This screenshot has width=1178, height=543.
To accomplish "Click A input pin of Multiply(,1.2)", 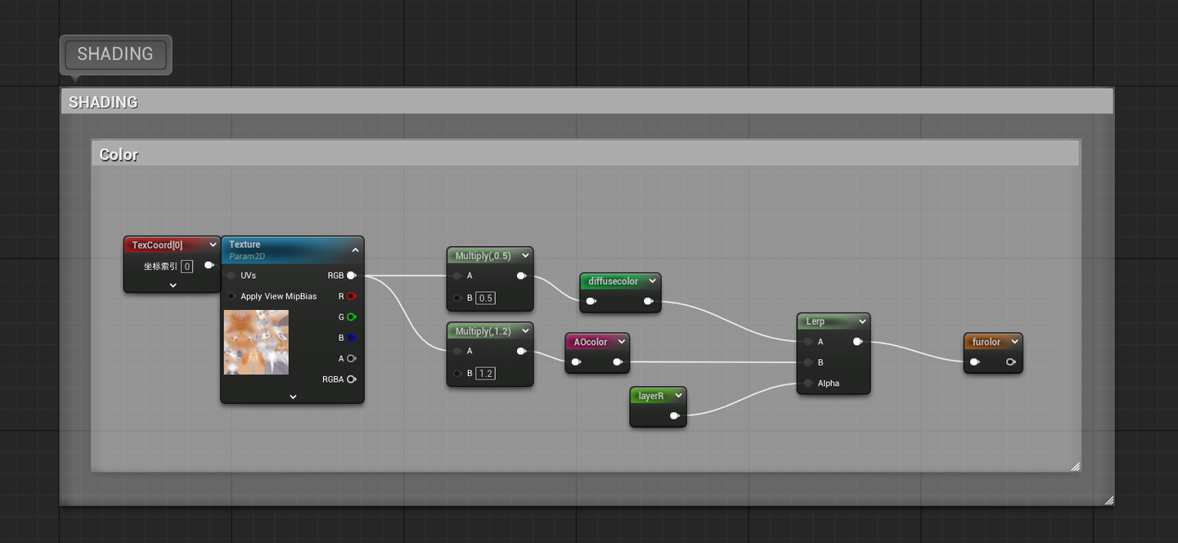I will [457, 351].
